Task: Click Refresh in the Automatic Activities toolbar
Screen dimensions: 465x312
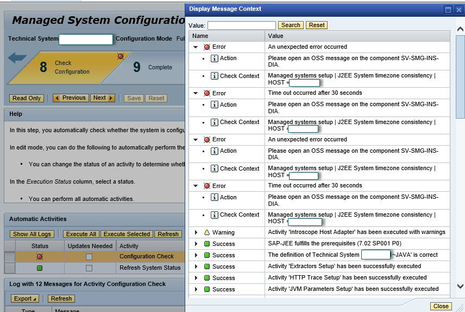Action: 168,234
